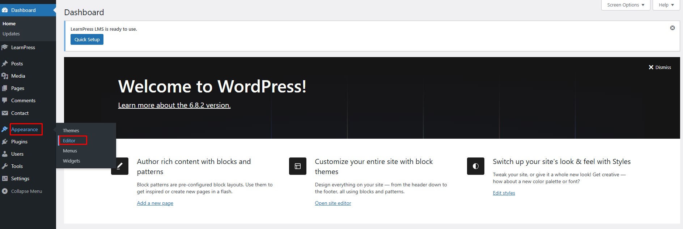Choose Menus from the Appearance flyout
The image size is (683, 229).
(70, 151)
